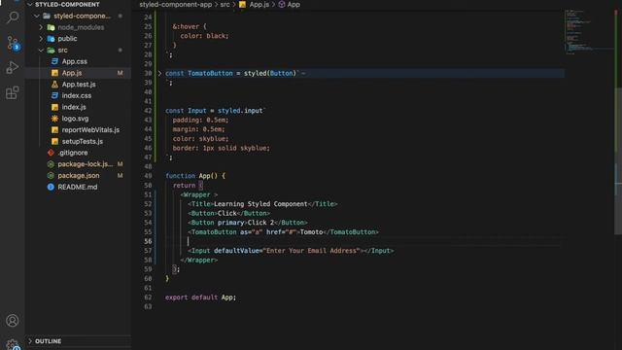The height and width of the screenshot is (350, 622).
Task: Click line number 42 in gutter
Action: coord(148,110)
